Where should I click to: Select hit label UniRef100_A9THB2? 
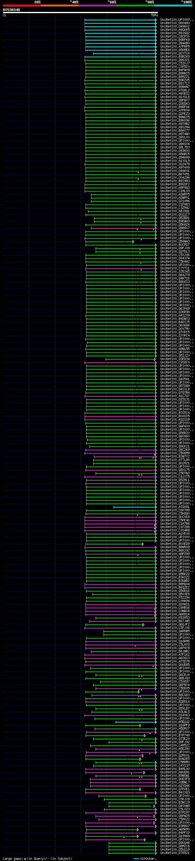175,124
